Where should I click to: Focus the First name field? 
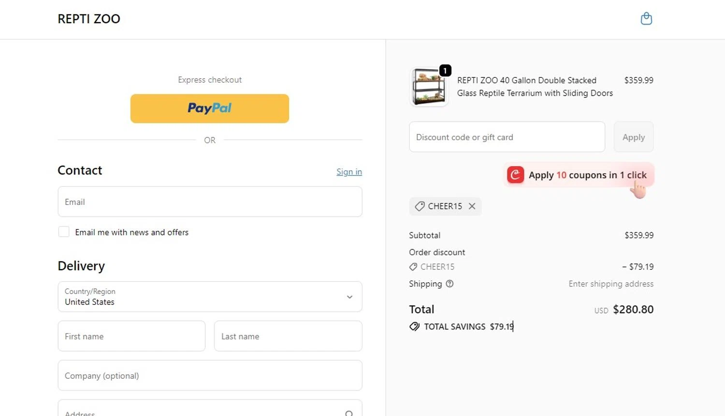click(x=131, y=336)
